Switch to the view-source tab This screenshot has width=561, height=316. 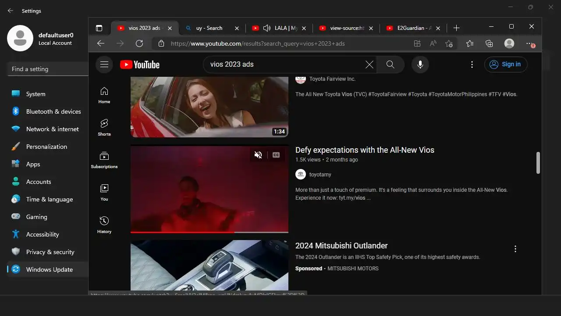click(348, 28)
